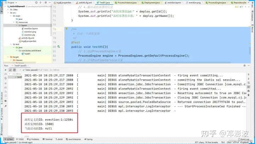255x144 pixels.
Task: Click the run test gutter icon on line 80
Action: [58, 47]
